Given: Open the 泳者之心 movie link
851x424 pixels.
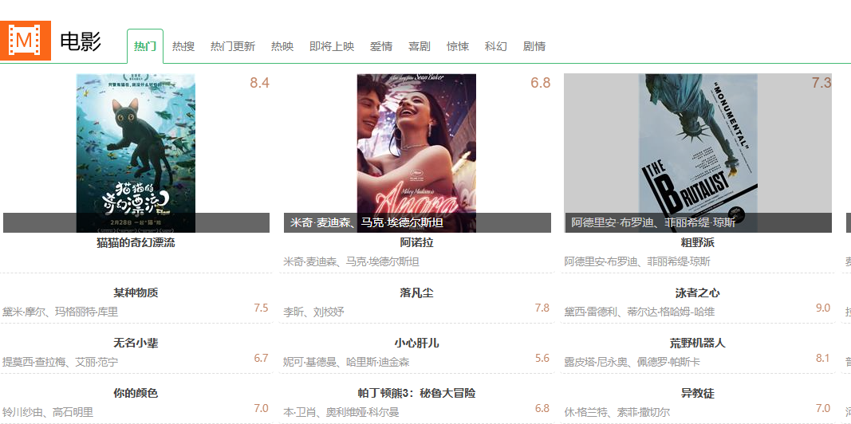Looking at the screenshot, I should click(697, 293).
